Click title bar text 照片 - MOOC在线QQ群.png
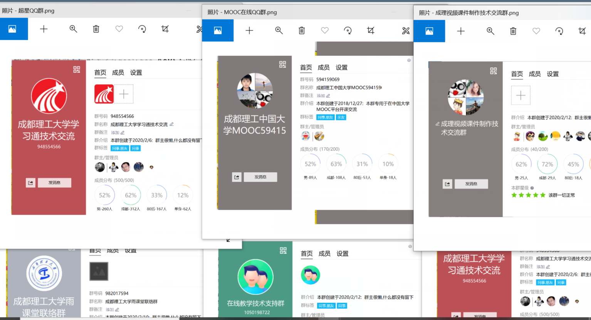591x320 pixels. point(242,12)
